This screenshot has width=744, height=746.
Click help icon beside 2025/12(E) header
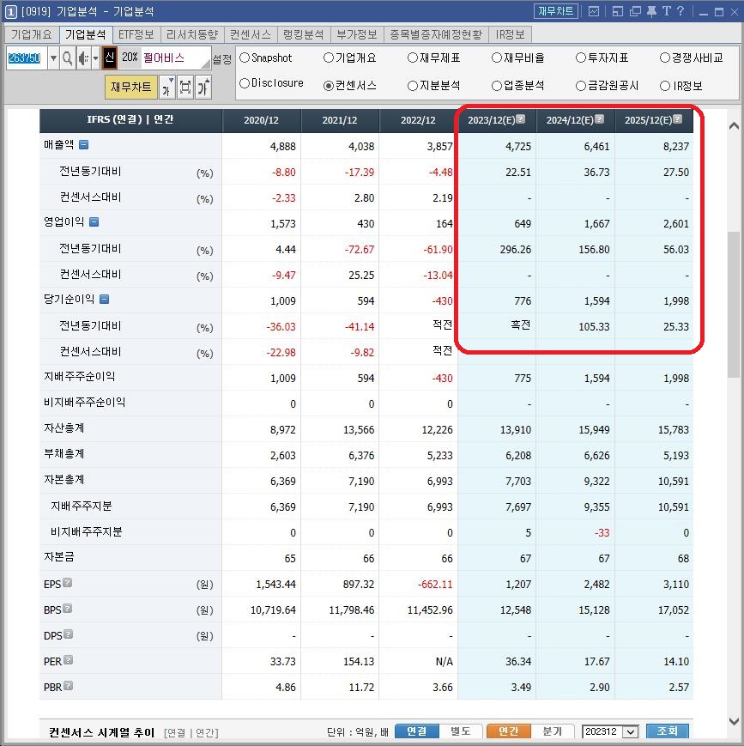(x=678, y=119)
